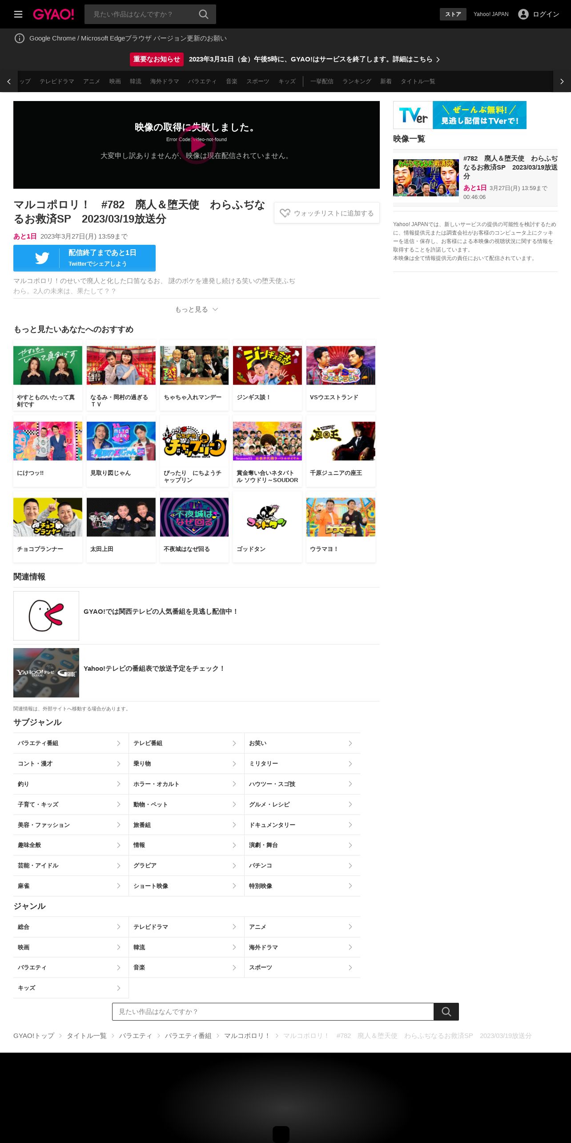Click GYAO!トップ breadcrumb link
The height and width of the screenshot is (1143, 571).
[34, 1036]
